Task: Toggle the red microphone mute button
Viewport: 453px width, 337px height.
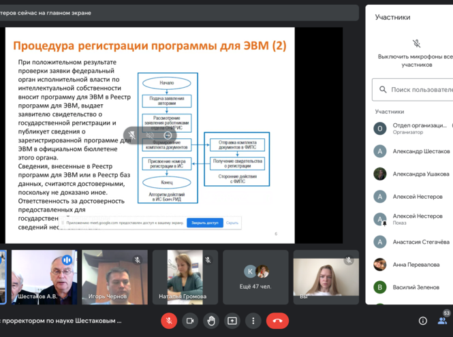Action: 169,321
